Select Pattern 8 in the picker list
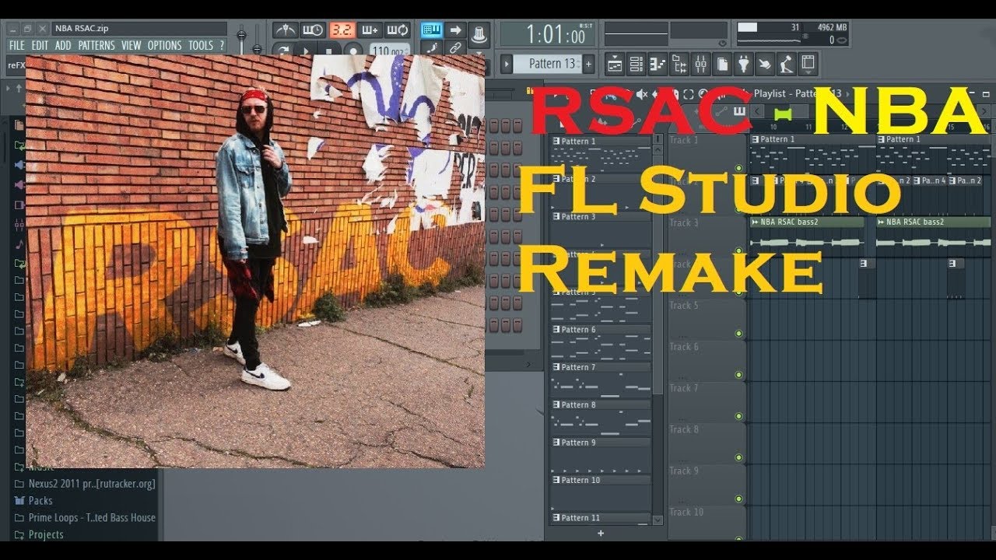Image resolution: width=996 pixels, height=560 pixels. pos(600,417)
